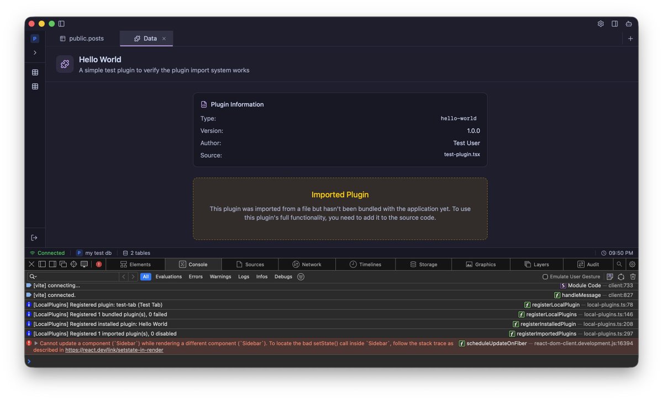This screenshot has height=400, width=663.
Task: Open app settings gear in title bar
Action: pyautogui.click(x=601, y=24)
